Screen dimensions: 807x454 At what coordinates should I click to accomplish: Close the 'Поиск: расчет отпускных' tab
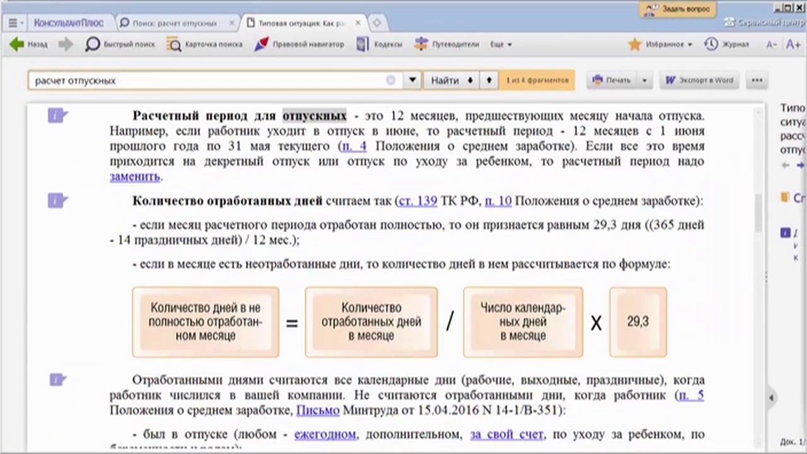231,23
